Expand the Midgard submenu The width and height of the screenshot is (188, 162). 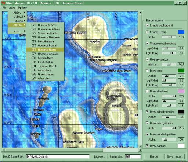(17, 17)
